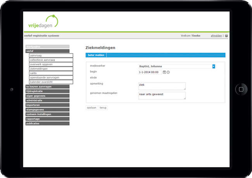Screen dimensions: 252x178
Task: Select the beter melden tab
Action: tap(96, 55)
